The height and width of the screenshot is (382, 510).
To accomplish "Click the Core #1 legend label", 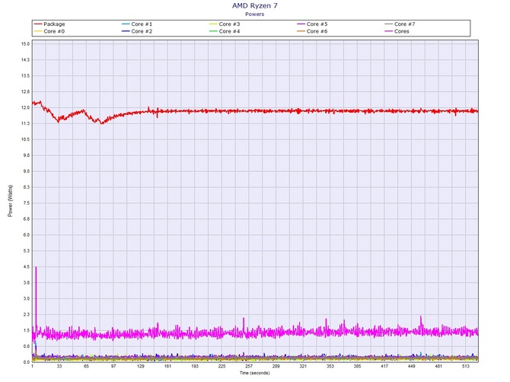I will click(142, 24).
